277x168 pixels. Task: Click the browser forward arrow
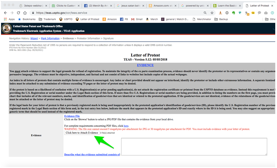click(x=12, y=13)
